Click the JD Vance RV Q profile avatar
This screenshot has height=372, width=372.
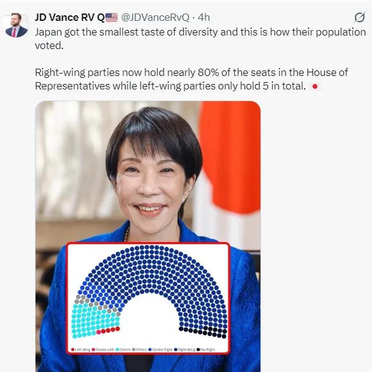pyautogui.click(x=17, y=25)
